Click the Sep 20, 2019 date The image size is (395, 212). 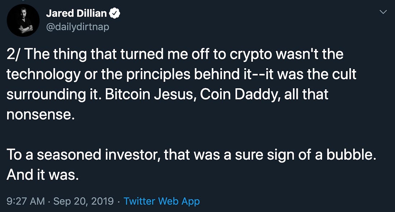(84, 201)
